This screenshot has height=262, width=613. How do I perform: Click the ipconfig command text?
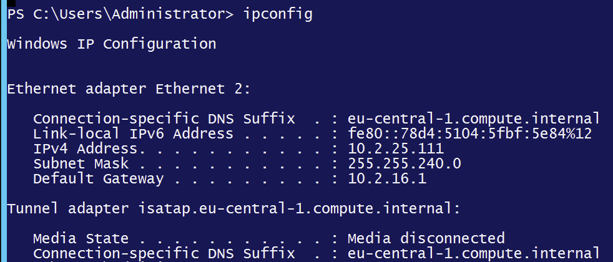point(277,14)
